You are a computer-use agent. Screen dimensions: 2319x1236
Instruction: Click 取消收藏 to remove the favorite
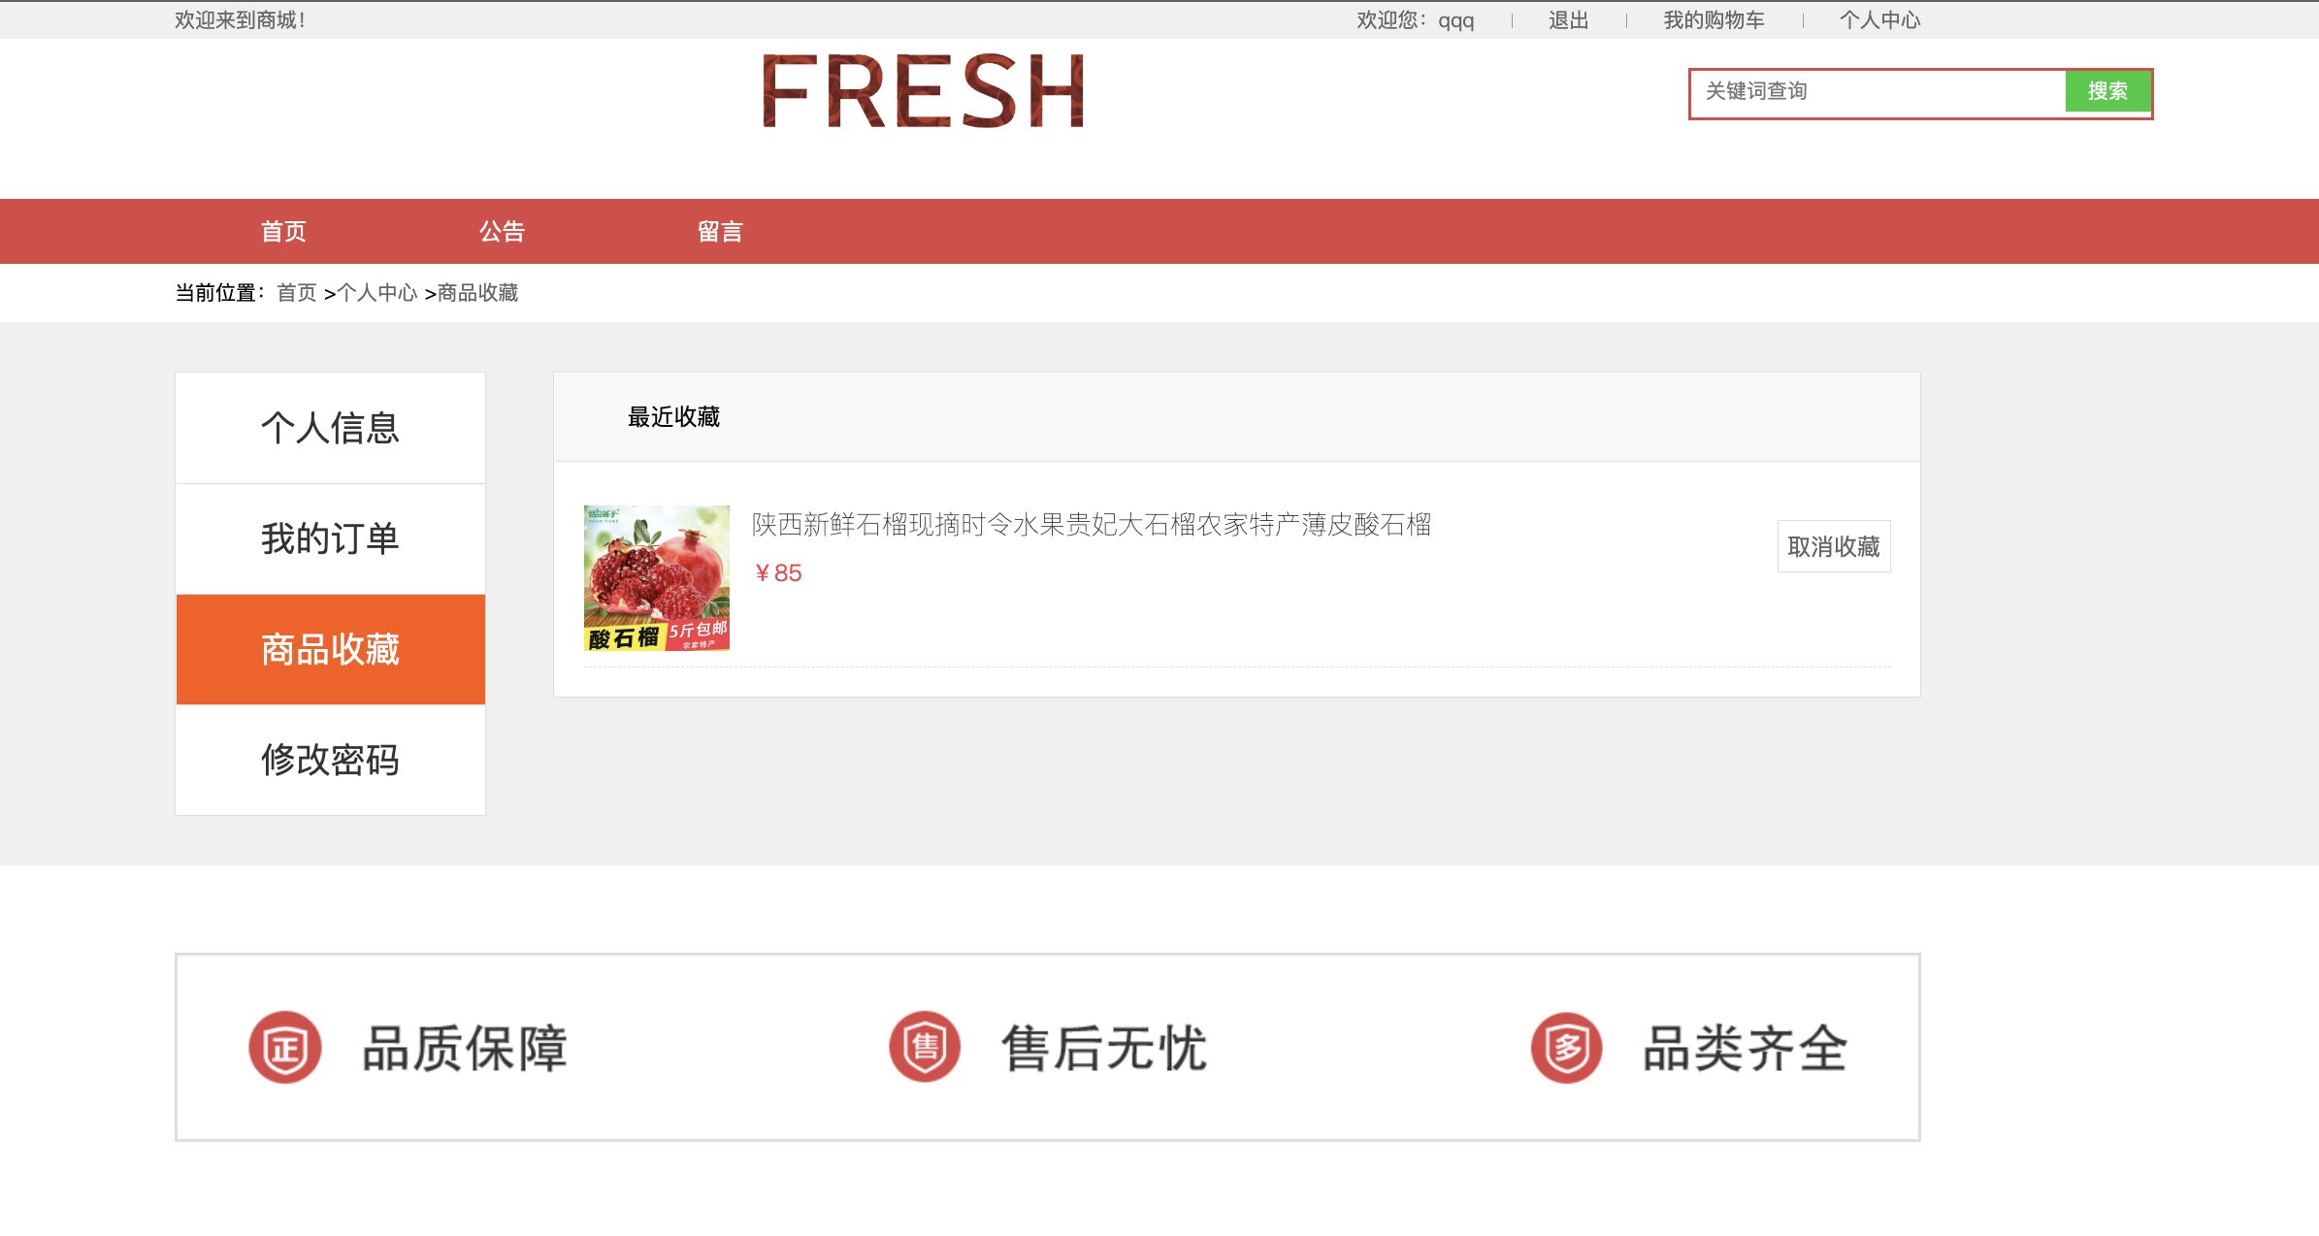point(1834,546)
